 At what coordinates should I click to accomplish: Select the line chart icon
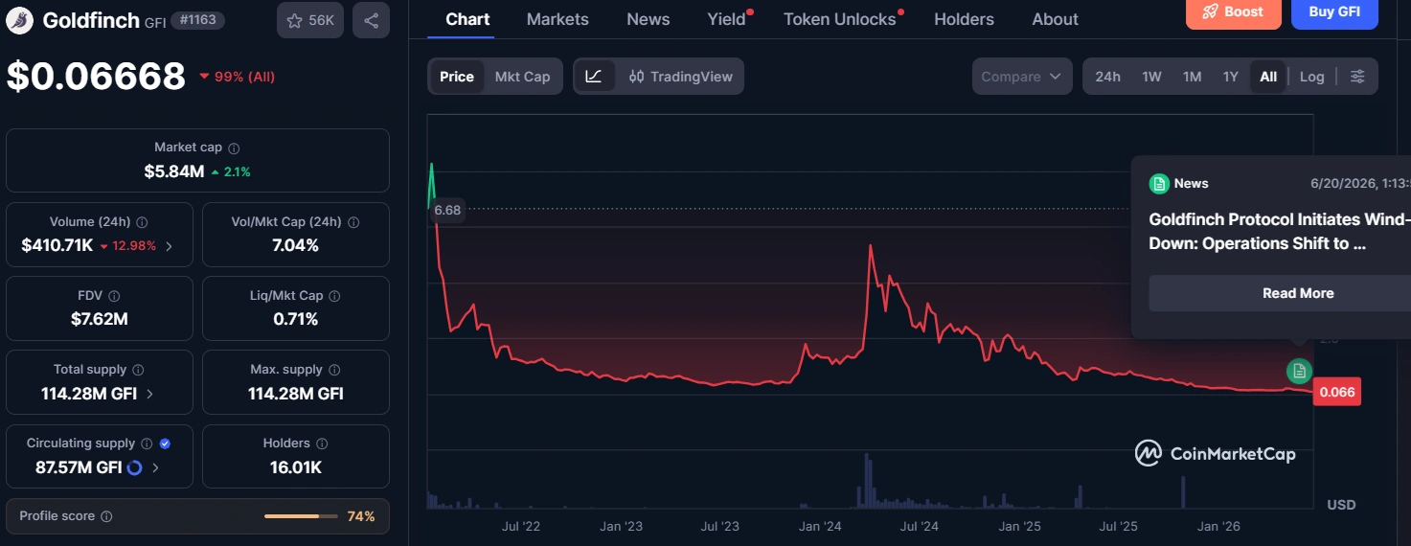[x=594, y=77]
